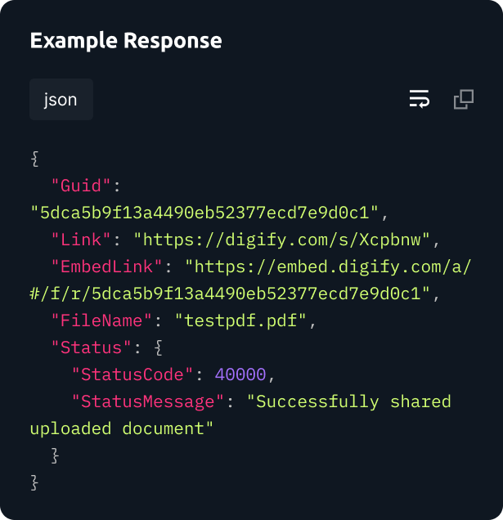The height and width of the screenshot is (520, 503).
Task: Copy the example response code
Action: [464, 100]
